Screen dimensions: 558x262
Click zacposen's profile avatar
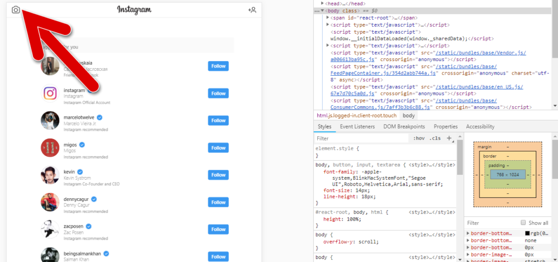pyautogui.click(x=50, y=229)
